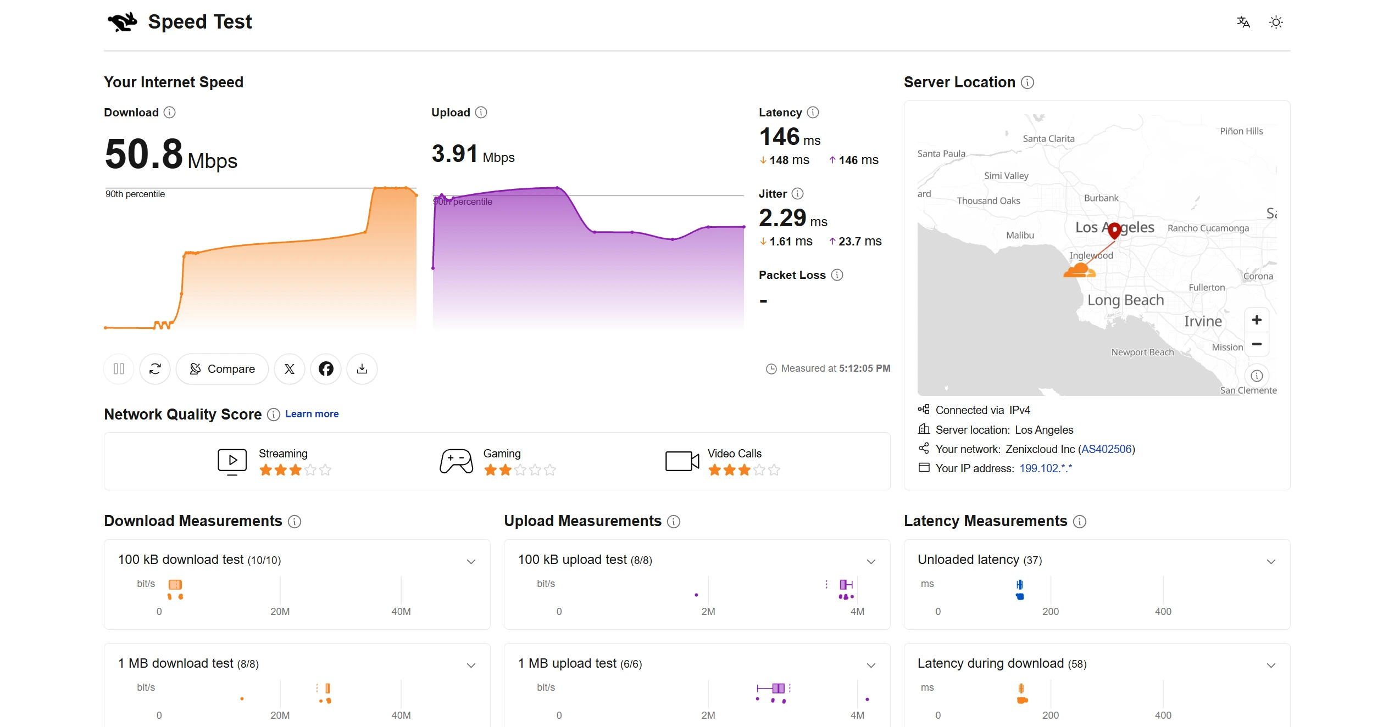This screenshot has width=1383, height=727.
Task: Expand the Unloaded latency panel
Action: tap(1271, 561)
